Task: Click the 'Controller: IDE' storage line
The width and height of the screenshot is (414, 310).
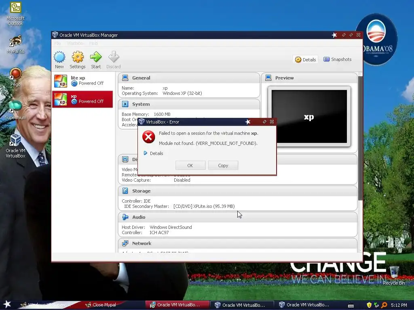Action: click(x=136, y=201)
